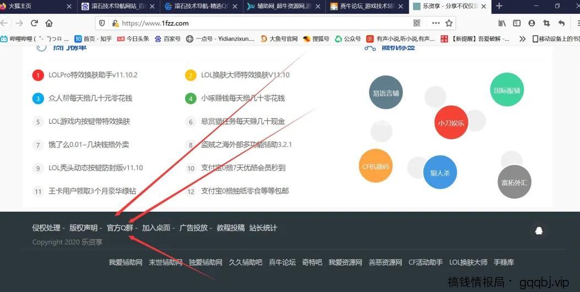
Task: Open the 哔哩哔哩 bookmark
Action: 35,38
